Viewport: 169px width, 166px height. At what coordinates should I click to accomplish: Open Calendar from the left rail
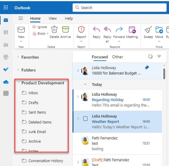click(x=6, y=32)
